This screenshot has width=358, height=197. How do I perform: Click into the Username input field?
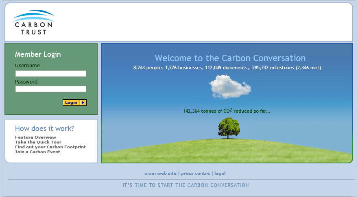(x=51, y=73)
